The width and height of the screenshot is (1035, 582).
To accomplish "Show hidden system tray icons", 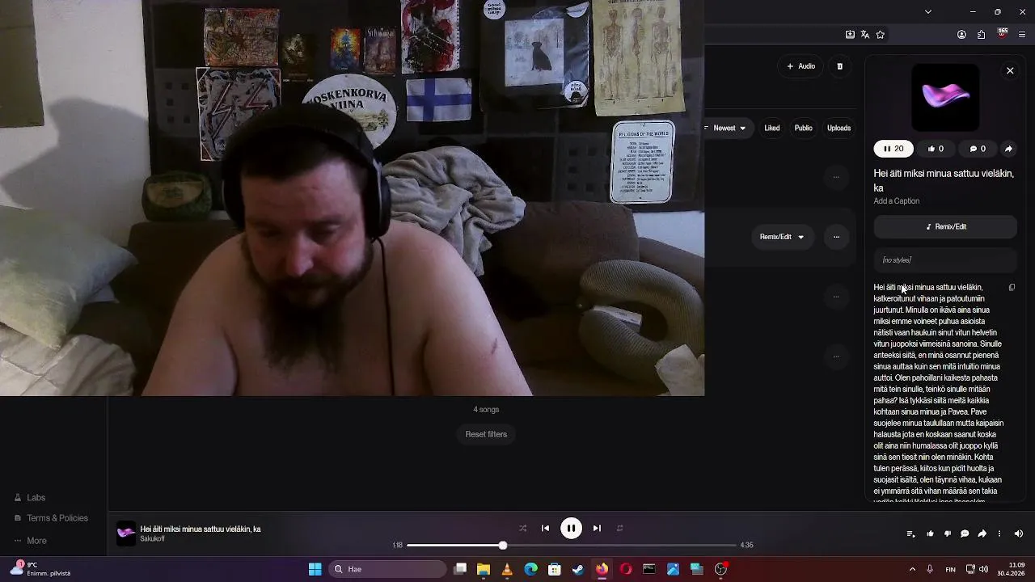I will [x=912, y=569].
